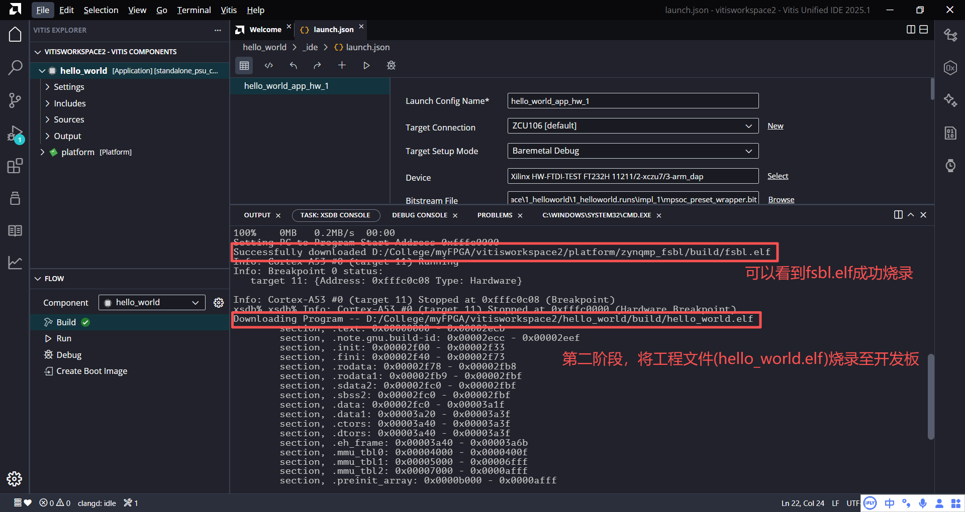Click the New link beside Target Connection
Viewport: 965px width, 512px height.
pos(775,125)
